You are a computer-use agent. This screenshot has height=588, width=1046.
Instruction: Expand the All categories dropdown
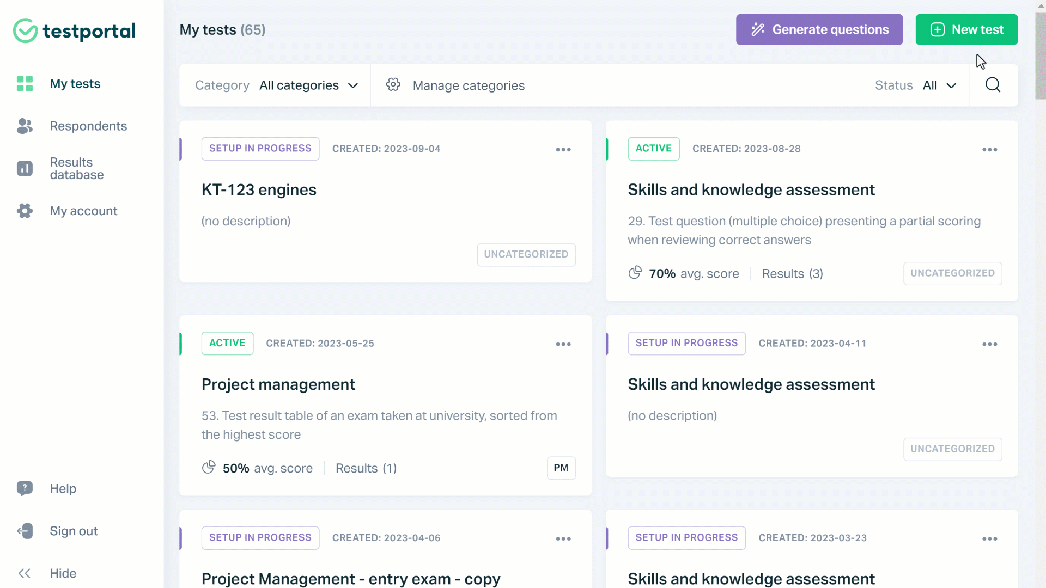point(309,85)
